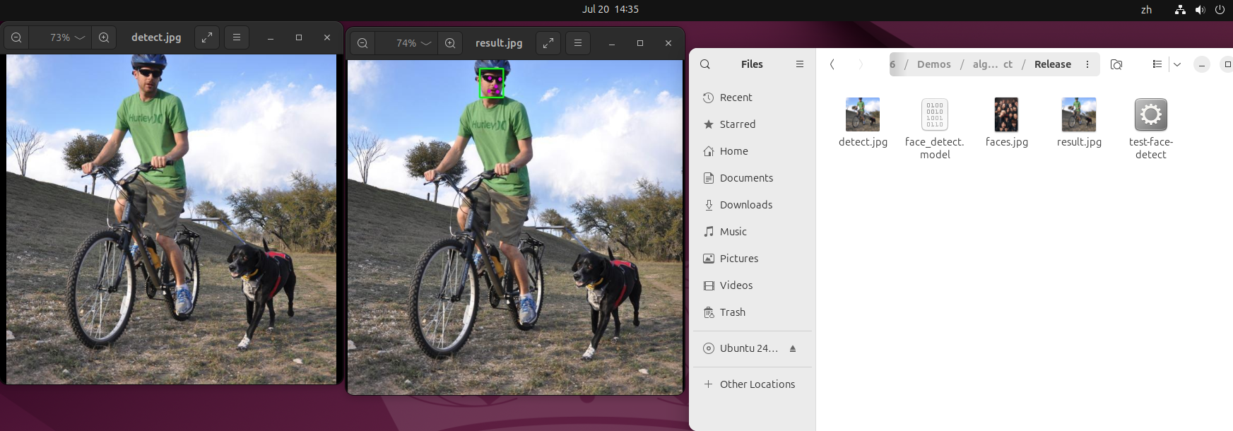Click the Files search icon
This screenshot has height=431, width=1233.
click(705, 64)
